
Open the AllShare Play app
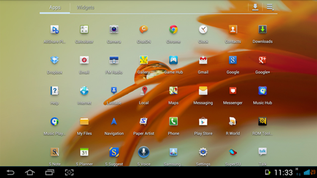55,30
